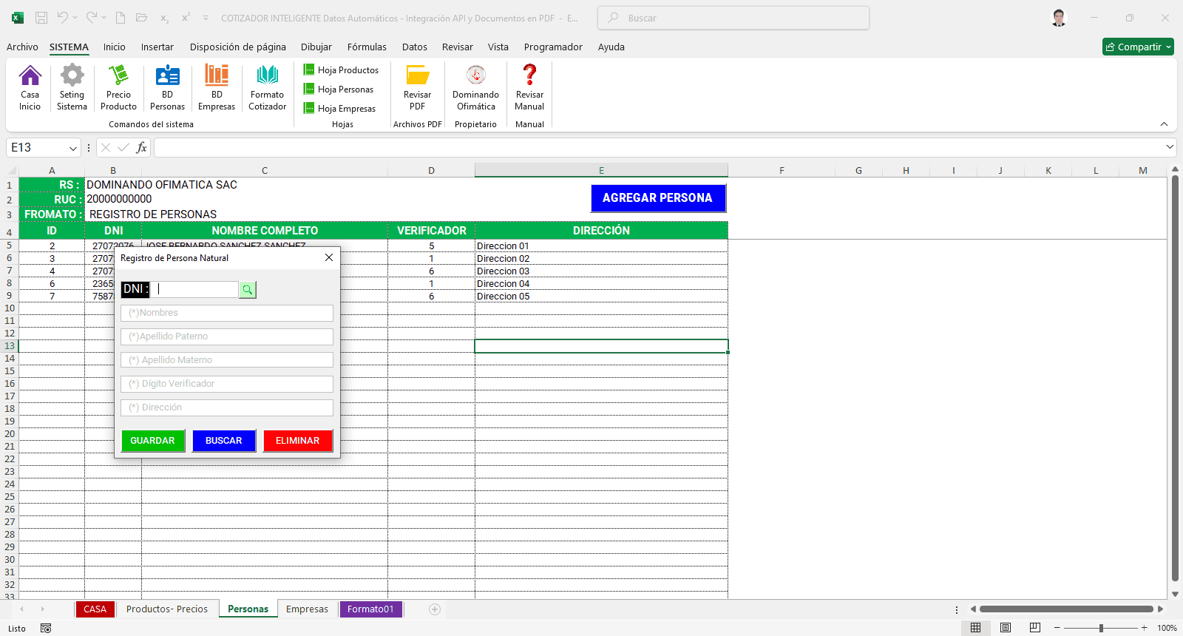This screenshot has width=1183, height=636.
Task: Open the Archivo menu
Action: 22,47
